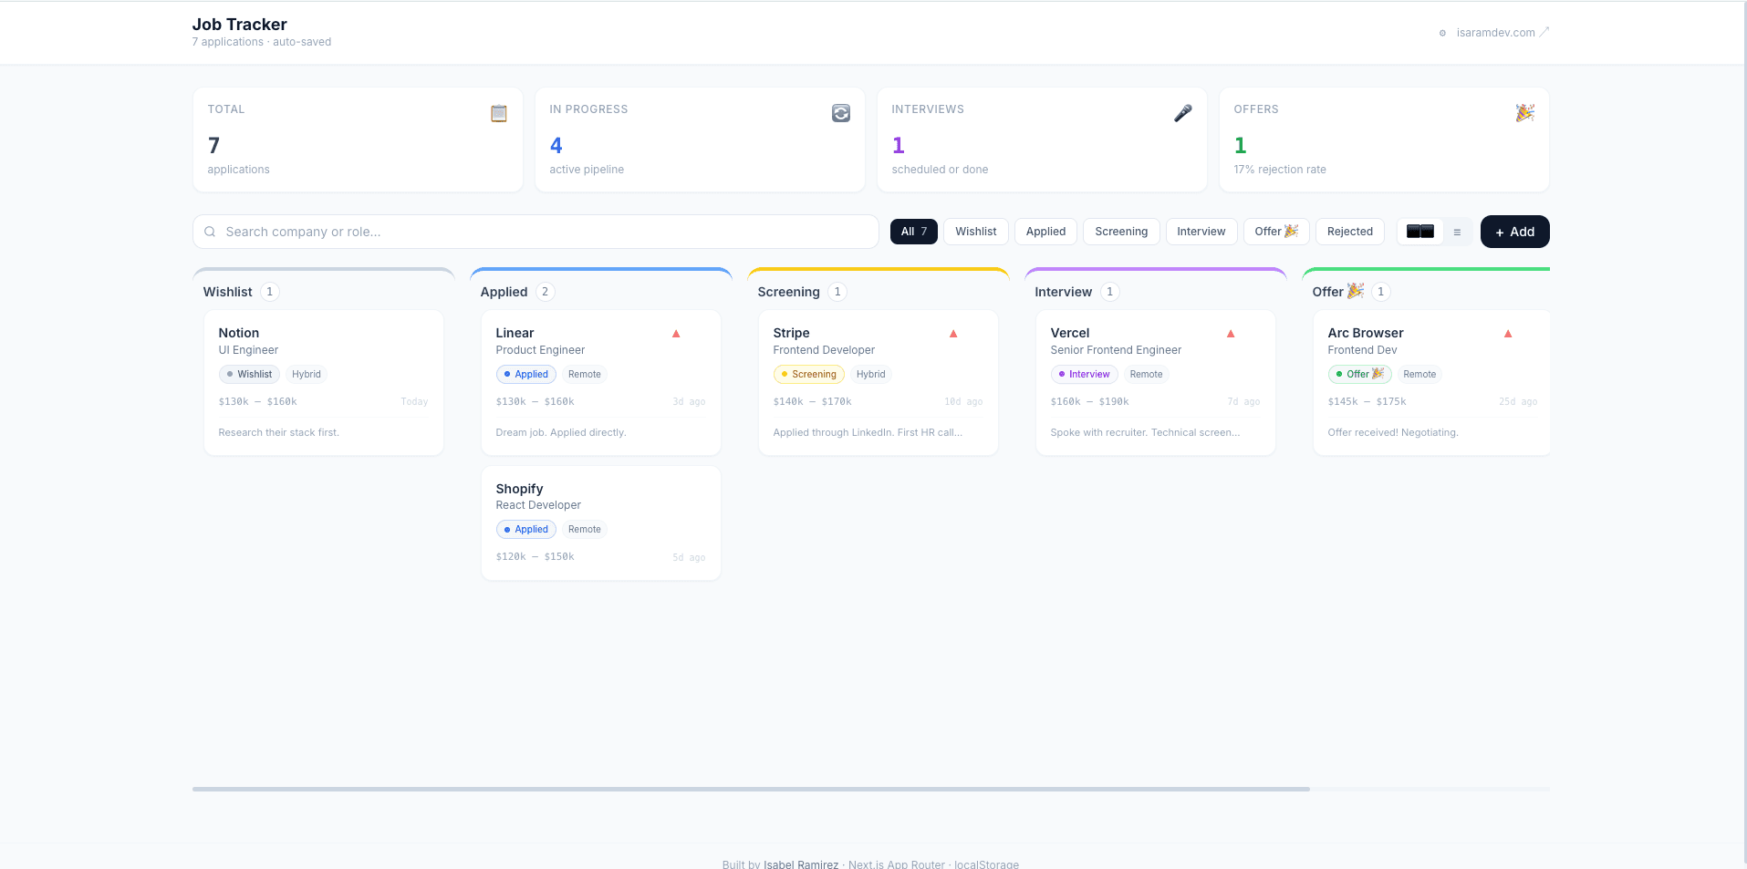Filter by Interview status
Image resolution: width=1747 pixels, height=869 pixels.
tap(1201, 232)
